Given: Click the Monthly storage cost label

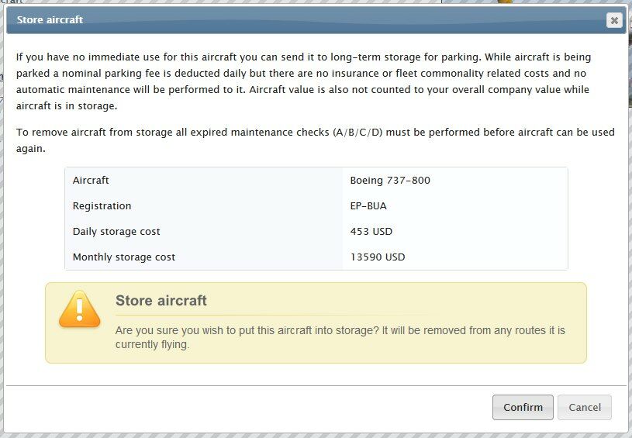Looking at the screenshot, I should tap(124, 257).
